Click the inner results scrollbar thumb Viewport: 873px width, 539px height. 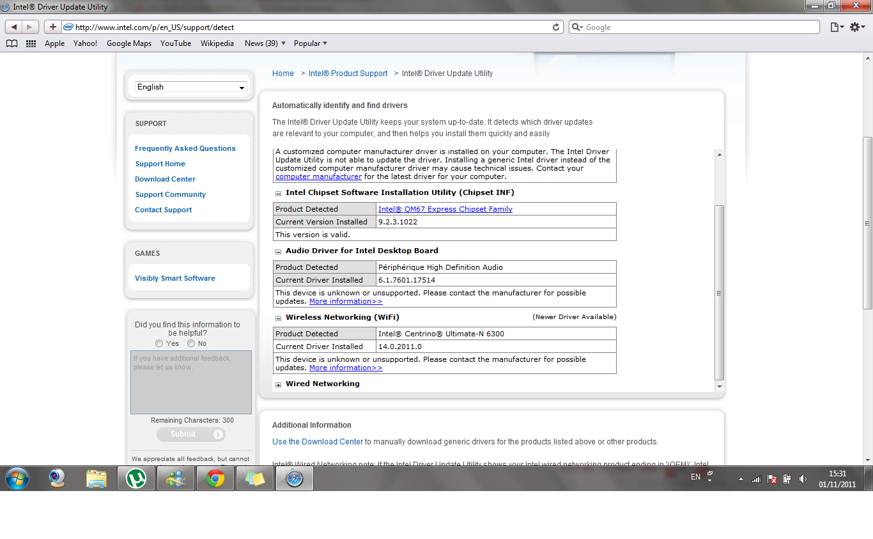pos(720,293)
